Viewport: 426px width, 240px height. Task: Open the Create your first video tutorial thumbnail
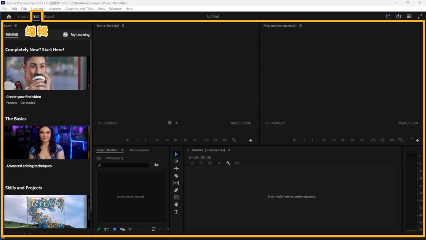coord(46,73)
